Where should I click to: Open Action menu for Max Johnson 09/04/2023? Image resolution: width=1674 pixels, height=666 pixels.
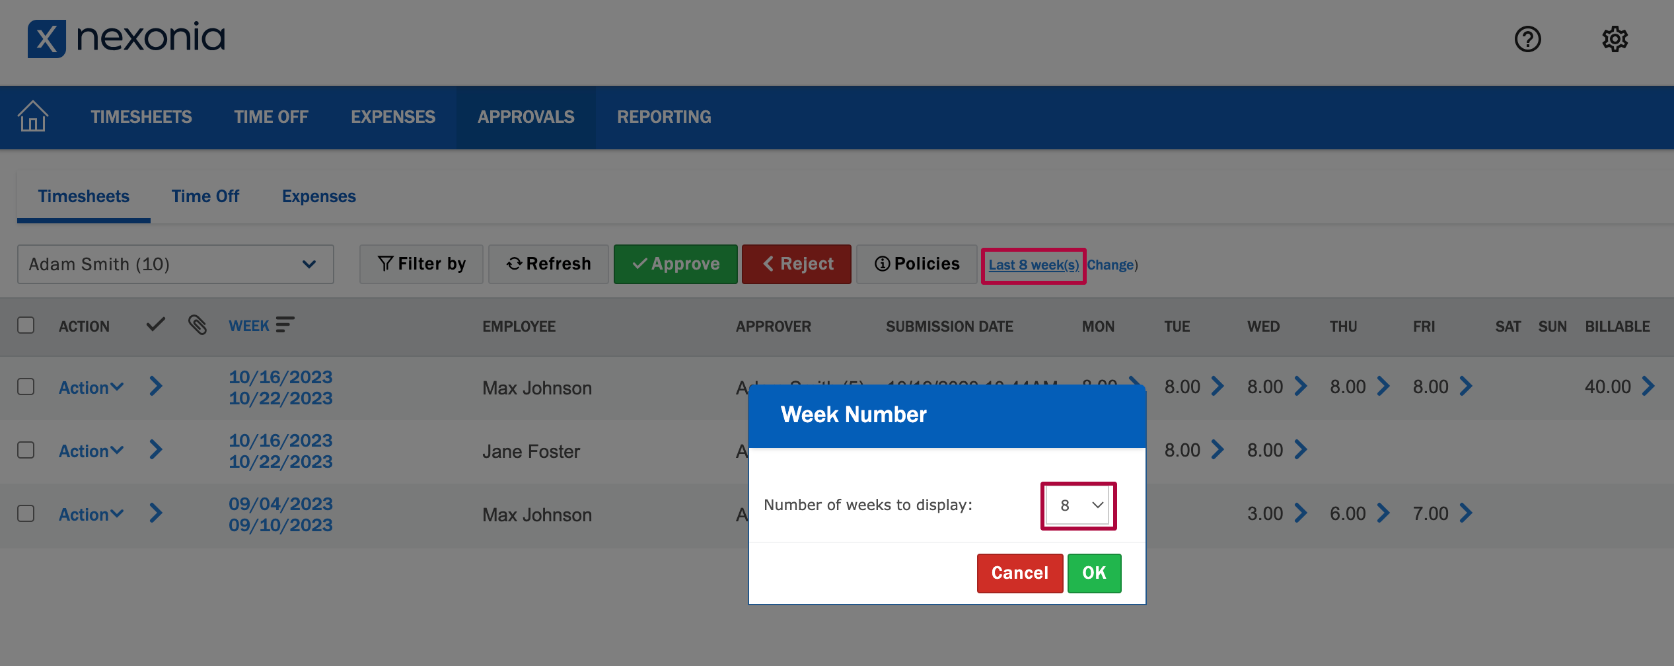[91, 515]
